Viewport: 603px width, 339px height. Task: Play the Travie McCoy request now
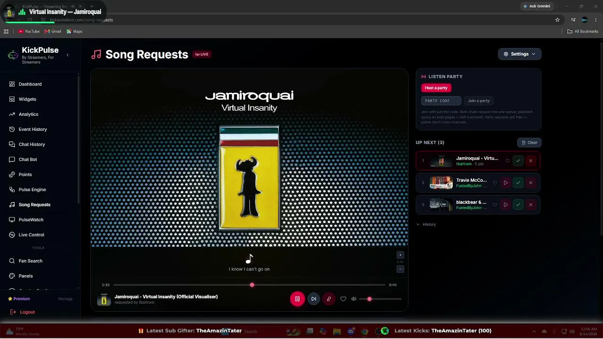tap(505, 183)
